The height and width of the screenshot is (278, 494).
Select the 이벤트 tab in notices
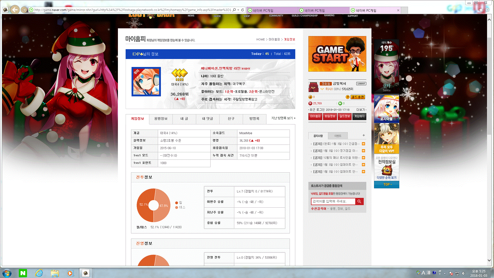pyautogui.click(x=337, y=136)
